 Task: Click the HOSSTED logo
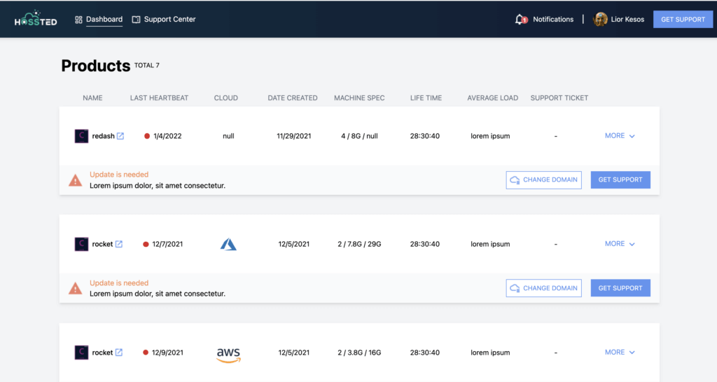pyautogui.click(x=38, y=19)
